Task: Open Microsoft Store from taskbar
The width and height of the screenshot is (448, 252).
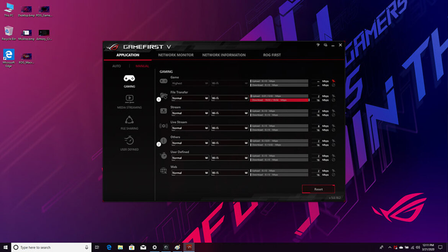Action: (132, 247)
